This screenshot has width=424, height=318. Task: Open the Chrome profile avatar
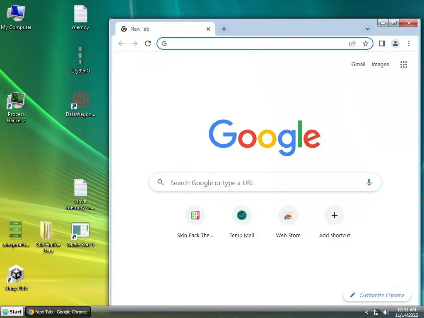(x=395, y=43)
